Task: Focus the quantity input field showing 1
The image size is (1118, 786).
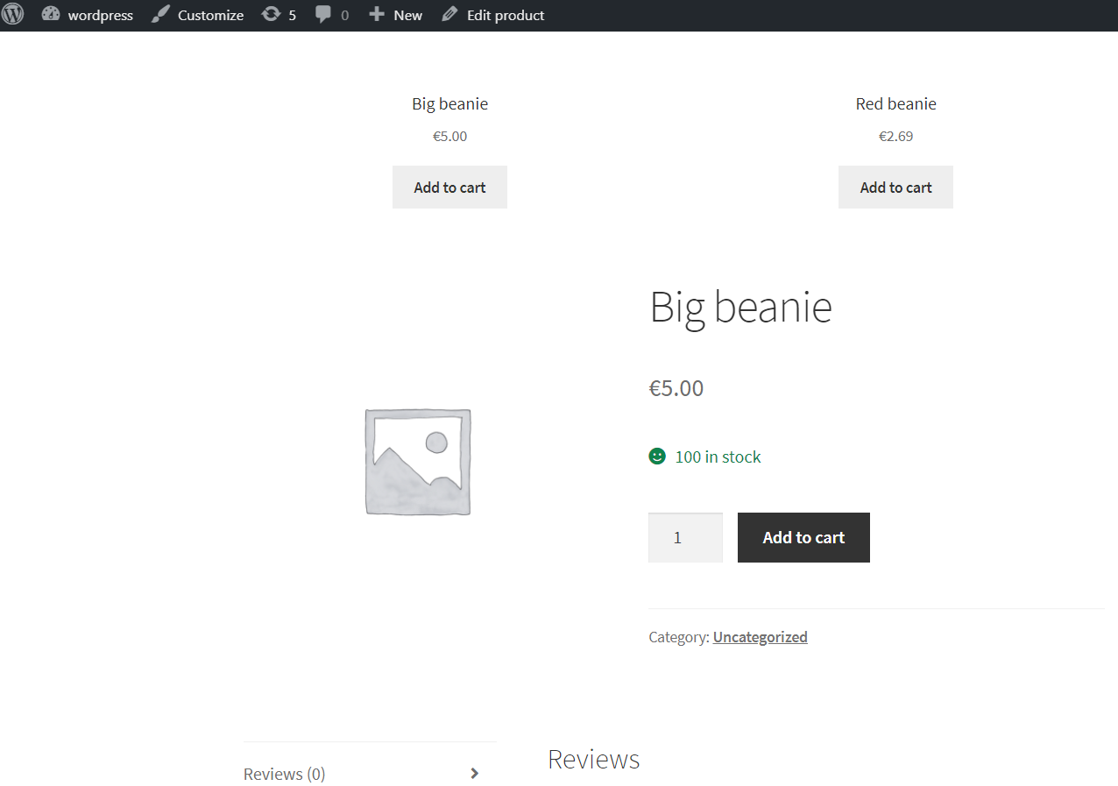Action: coord(685,537)
